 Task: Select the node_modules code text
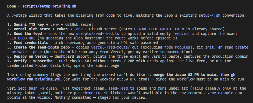(177, 47)
